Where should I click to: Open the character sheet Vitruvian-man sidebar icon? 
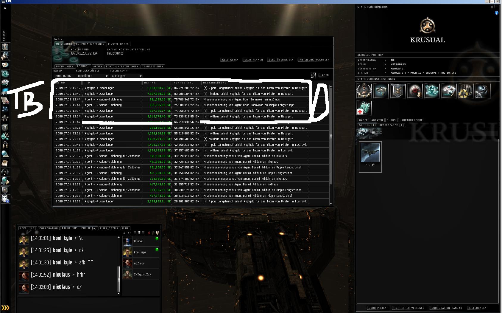(x=5, y=47)
